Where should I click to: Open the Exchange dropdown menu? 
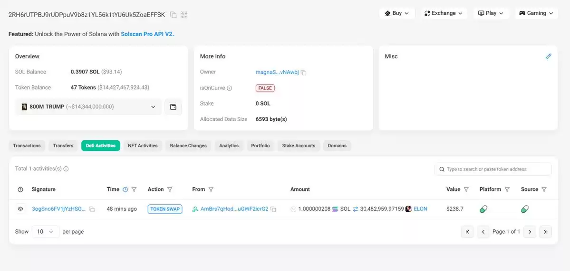(x=444, y=13)
